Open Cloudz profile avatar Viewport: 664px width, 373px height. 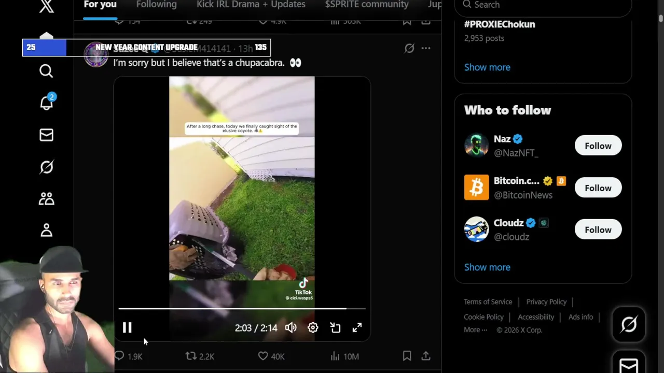tap(476, 229)
